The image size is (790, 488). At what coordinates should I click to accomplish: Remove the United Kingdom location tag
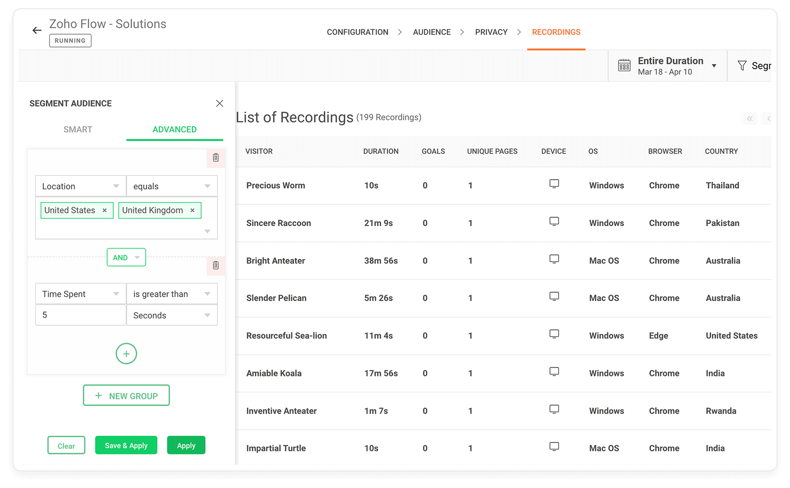point(192,210)
